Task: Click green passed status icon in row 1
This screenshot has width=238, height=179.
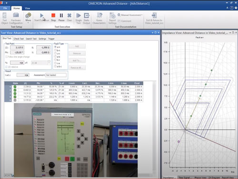Action: (x=15, y=87)
